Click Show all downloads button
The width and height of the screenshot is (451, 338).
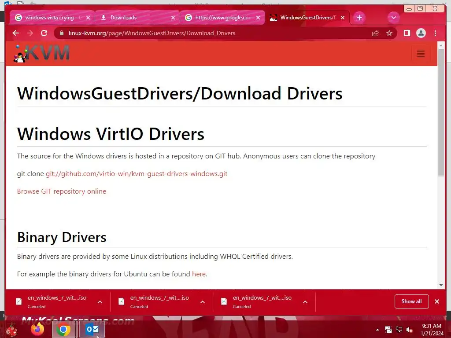[x=412, y=301]
